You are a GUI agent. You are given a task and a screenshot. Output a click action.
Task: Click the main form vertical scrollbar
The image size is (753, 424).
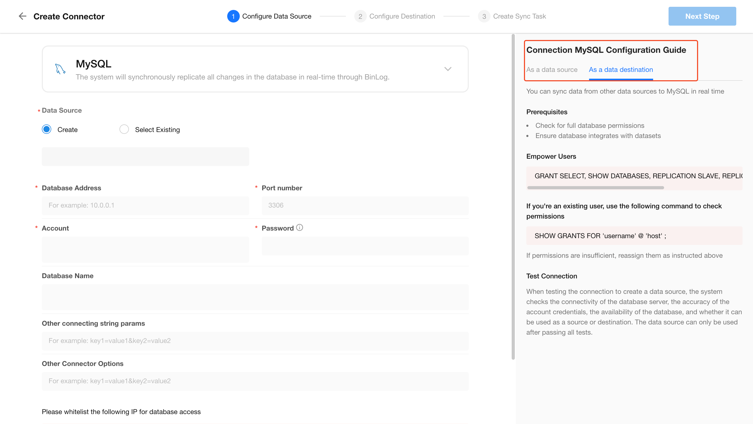pos(513,196)
